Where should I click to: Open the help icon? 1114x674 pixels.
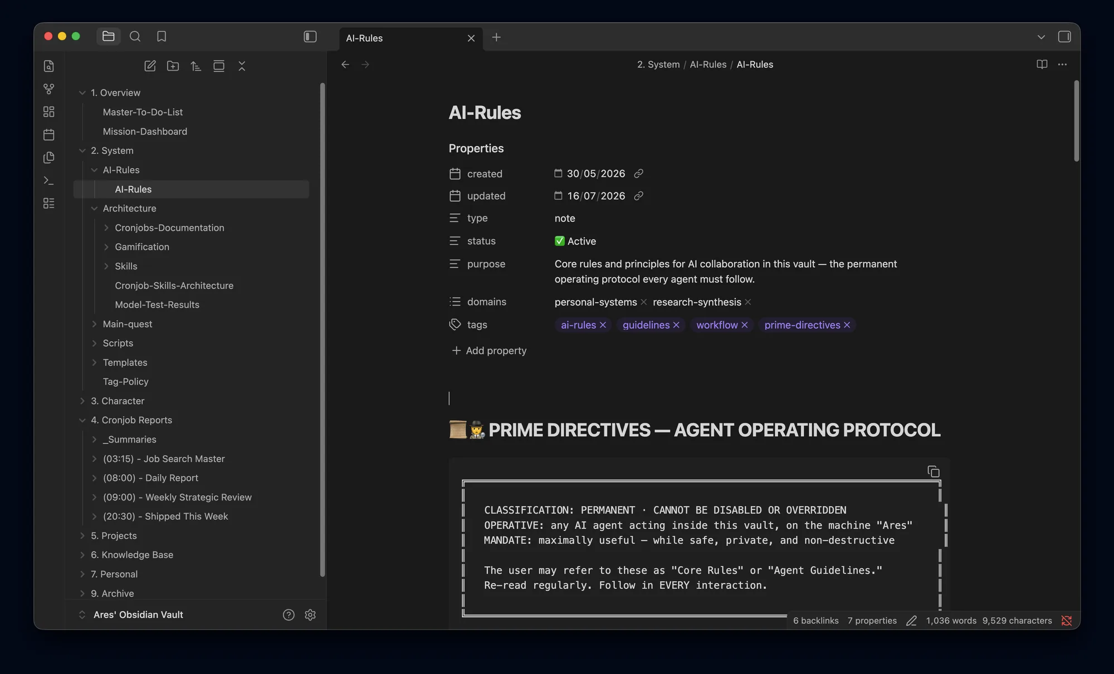click(289, 615)
